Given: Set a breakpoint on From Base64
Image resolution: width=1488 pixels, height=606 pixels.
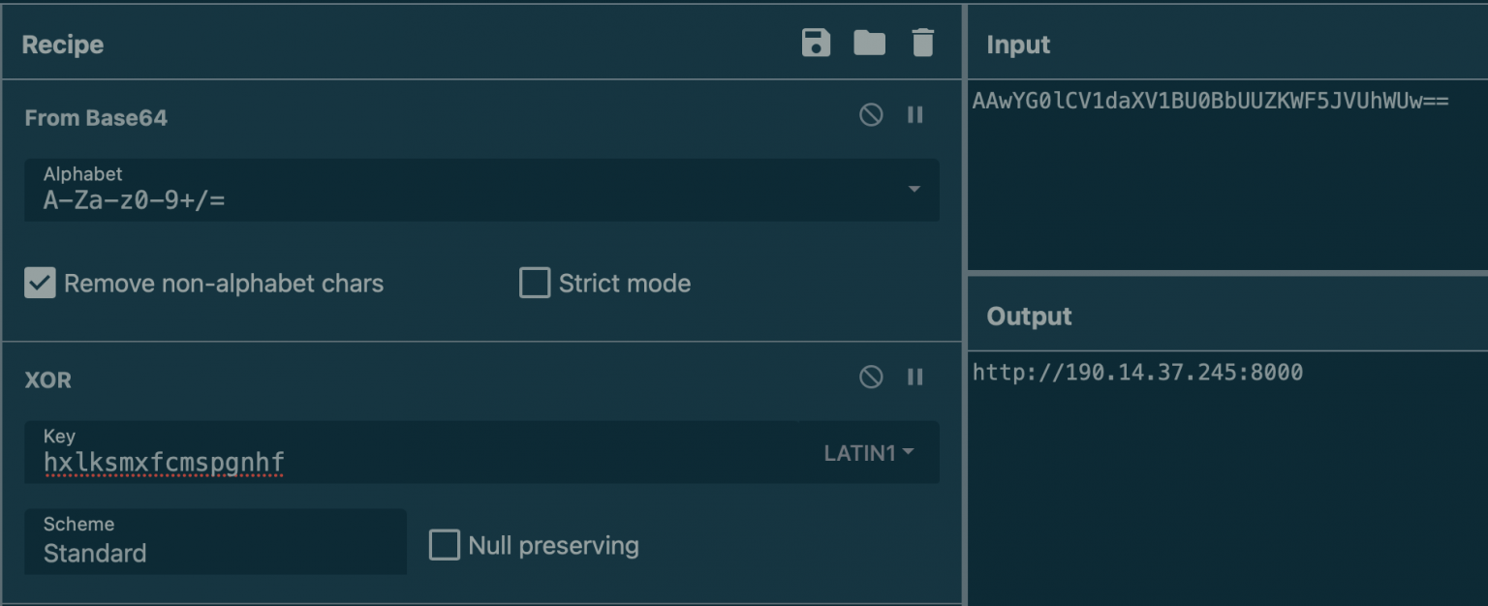Looking at the screenshot, I should coord(914,114).
